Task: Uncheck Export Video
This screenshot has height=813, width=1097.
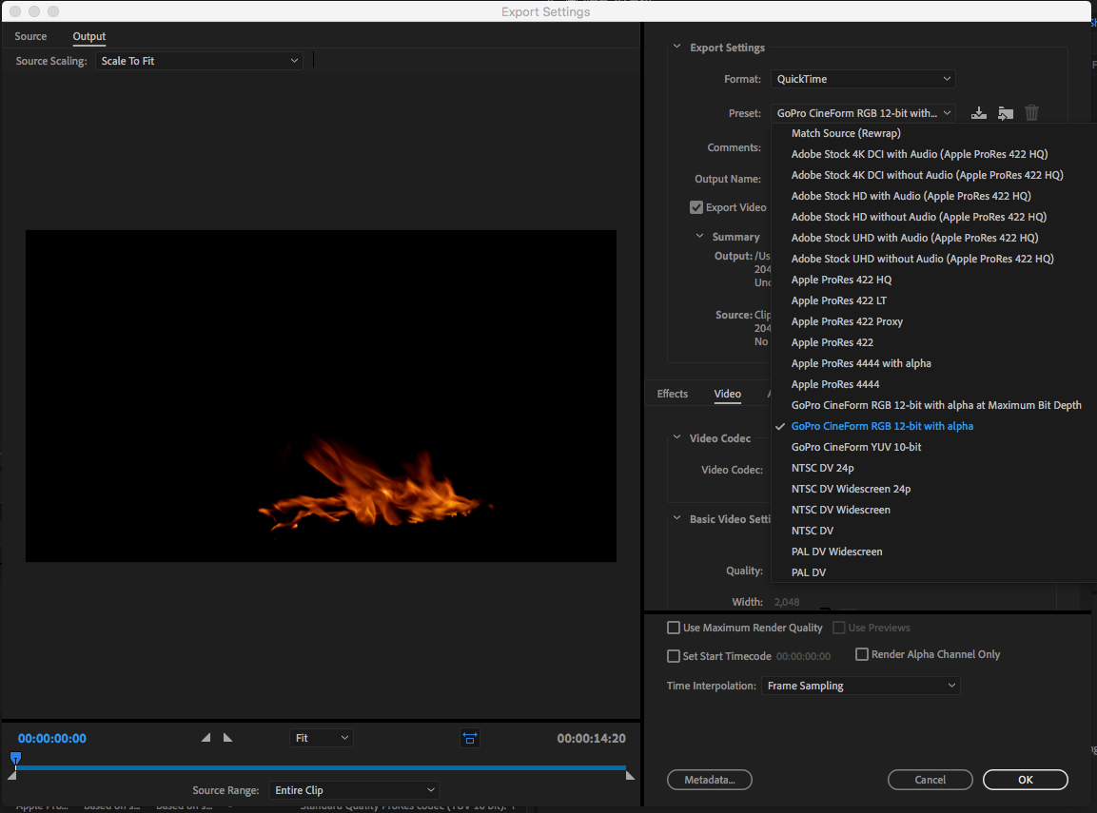Action: [697, 206]
